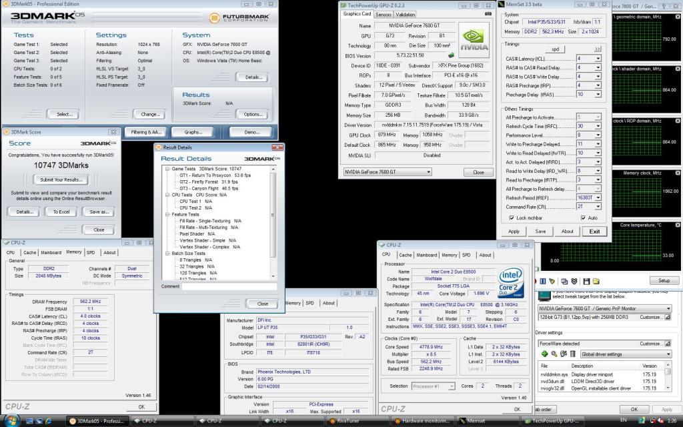The height and width of the screenshot is (427, 683).
Task: Click the To Excel button in 3DMark Score
Action: (61, 211)
